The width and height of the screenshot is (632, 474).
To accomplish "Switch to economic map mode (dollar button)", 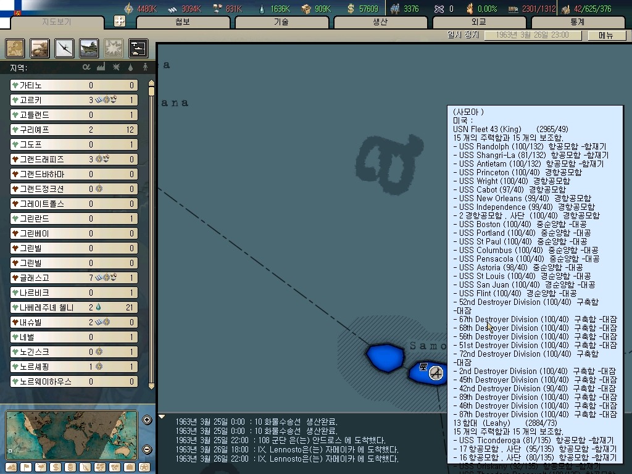I will click(56, 467).
